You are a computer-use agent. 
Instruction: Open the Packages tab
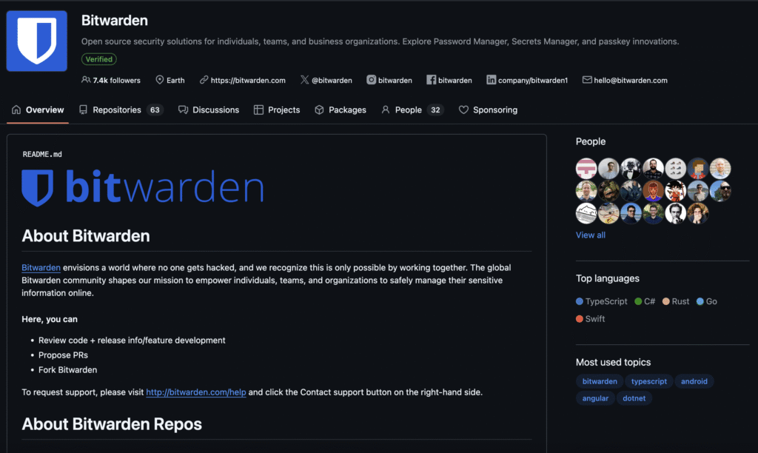[x=341, y=110]
